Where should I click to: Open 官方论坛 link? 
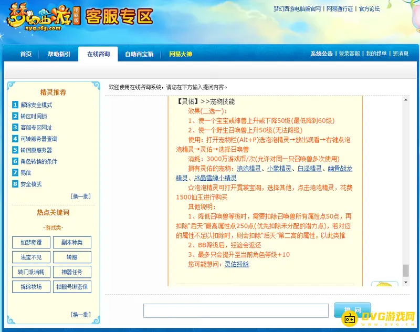click(x=369, y=9)
